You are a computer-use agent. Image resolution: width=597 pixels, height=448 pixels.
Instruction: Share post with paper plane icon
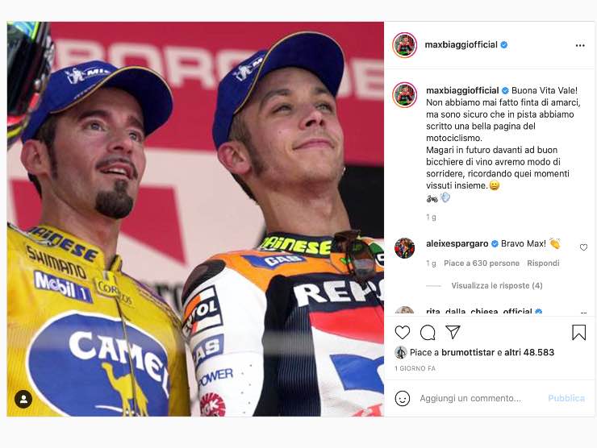coord(453,332)
